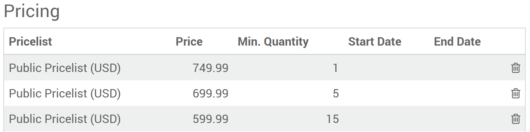530x132 pixels.
Task: Edit the 749.99 price value
Action: coord(210,68)
